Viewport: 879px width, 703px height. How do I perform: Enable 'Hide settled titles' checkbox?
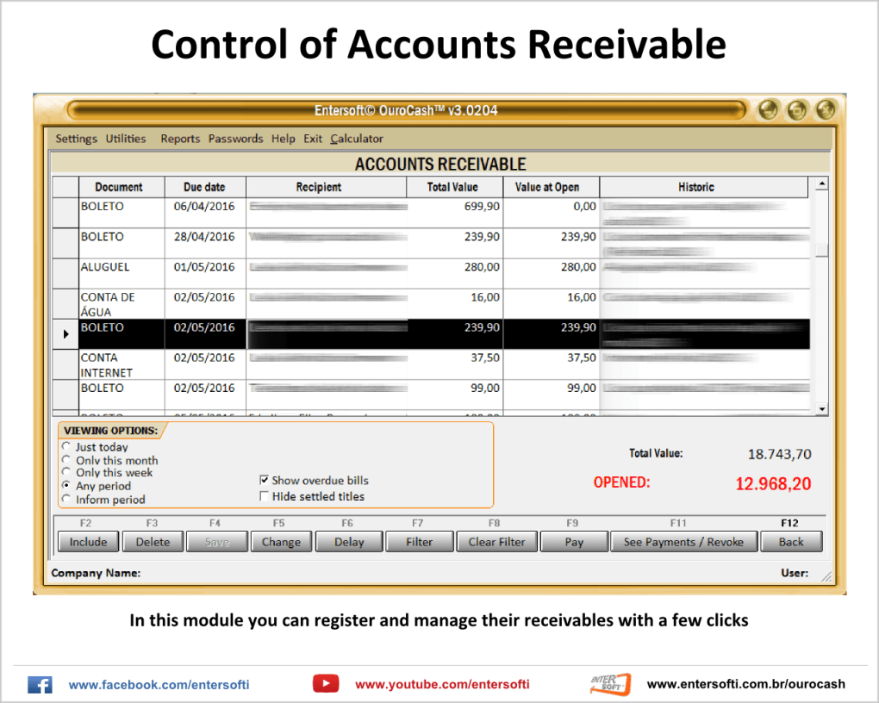click(x=265, y=496)
